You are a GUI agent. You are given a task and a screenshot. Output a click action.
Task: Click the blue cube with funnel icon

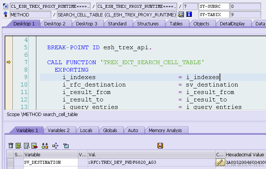coord(66,145)
